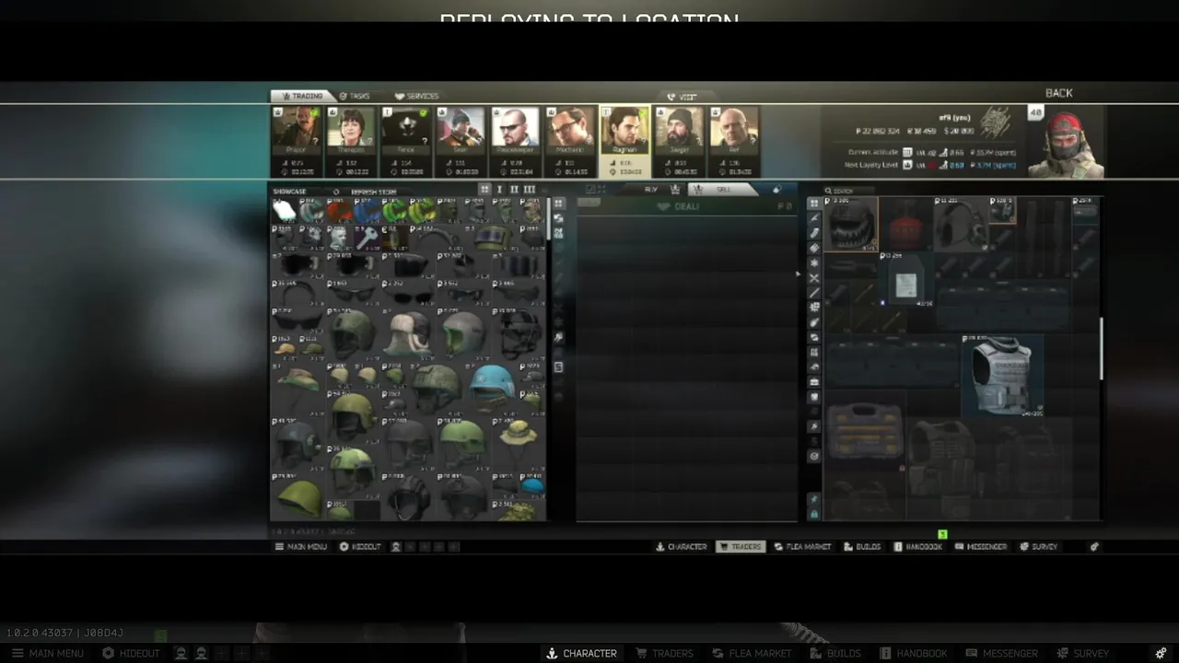This screenshot has width=1179, height=663.
Task: Click the armor plate in stash
Action: 906,280
